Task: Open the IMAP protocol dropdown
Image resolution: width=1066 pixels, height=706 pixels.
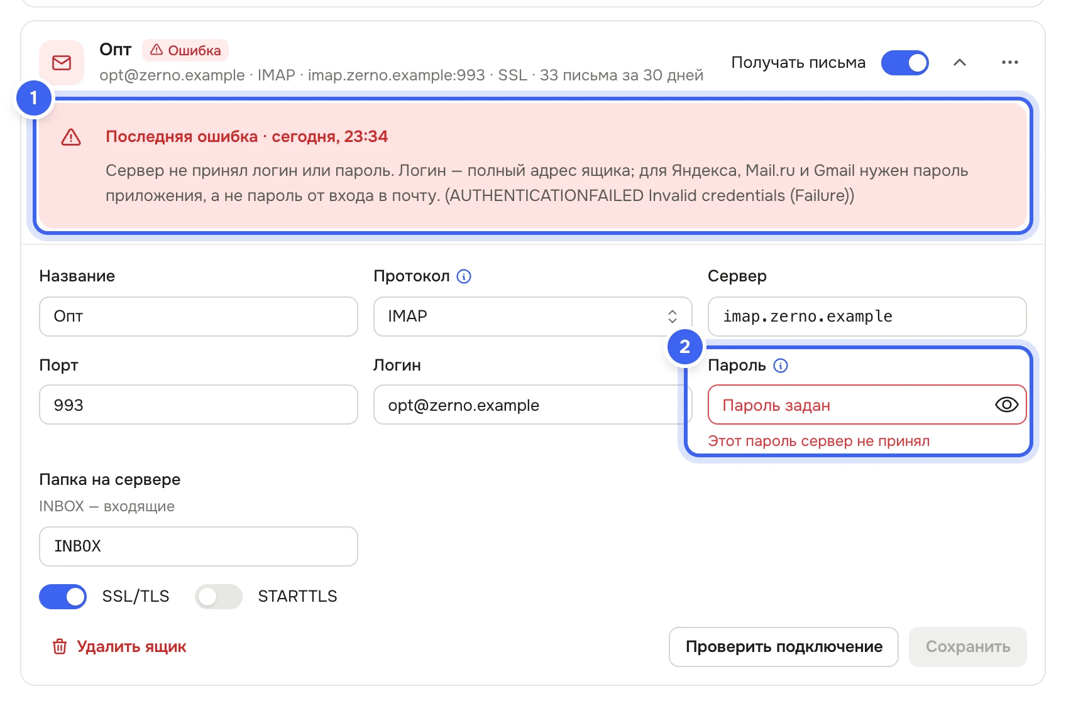Action: tap(532, 316)
